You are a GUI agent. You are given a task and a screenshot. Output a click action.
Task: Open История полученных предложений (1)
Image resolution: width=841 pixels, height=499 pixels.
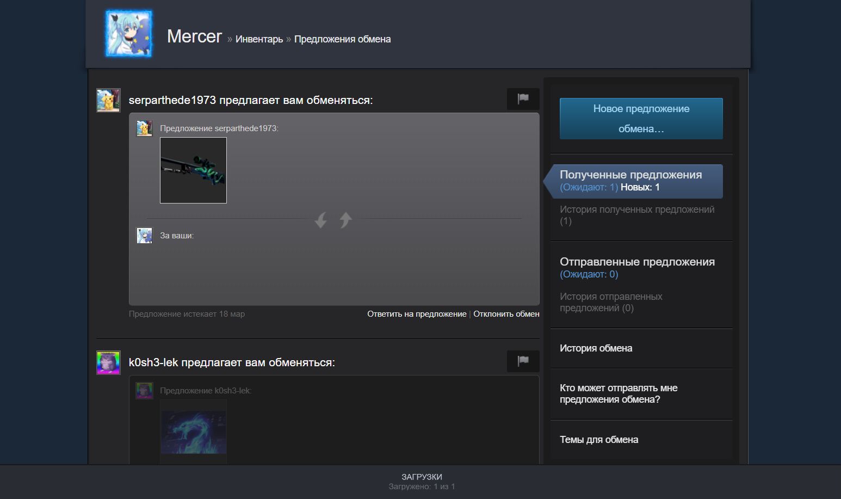(x=637, y=215)
